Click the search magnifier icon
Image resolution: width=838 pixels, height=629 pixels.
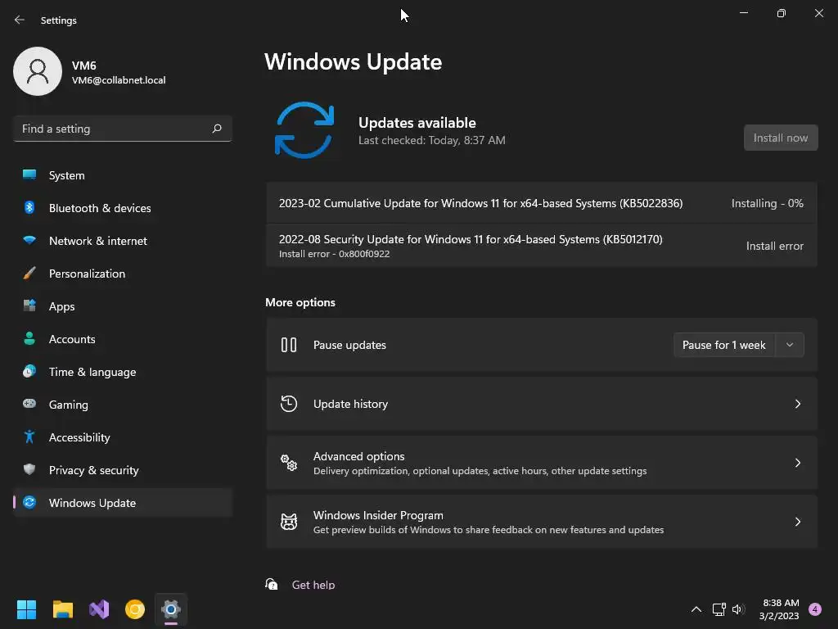[x=217, y=129]
